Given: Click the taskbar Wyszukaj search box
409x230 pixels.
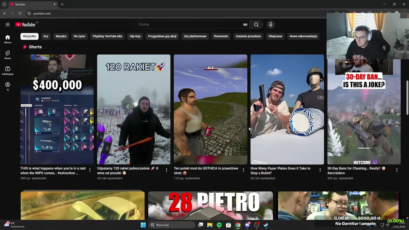Looking at the screenshot, I should coord(172,225).
